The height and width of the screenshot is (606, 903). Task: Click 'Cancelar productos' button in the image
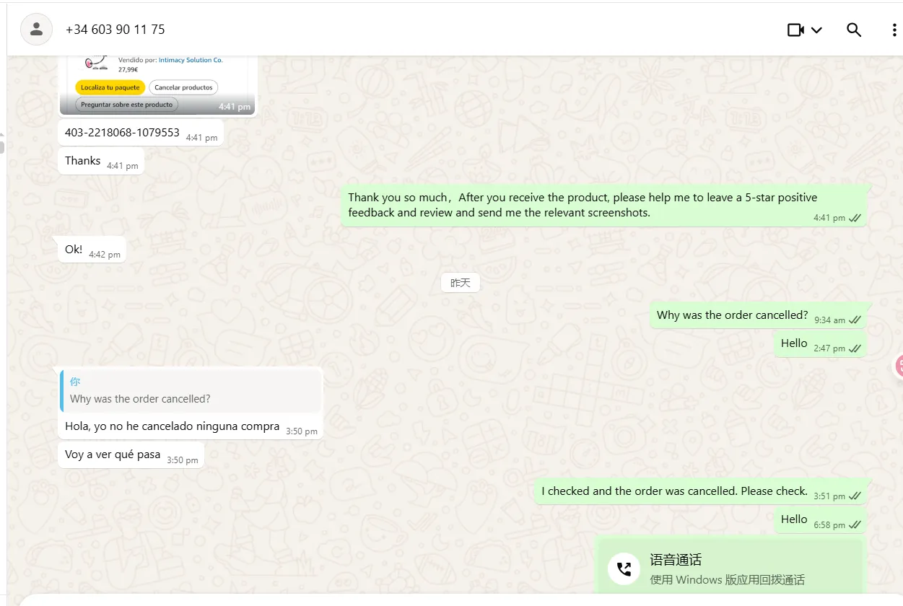click(183, 87)
